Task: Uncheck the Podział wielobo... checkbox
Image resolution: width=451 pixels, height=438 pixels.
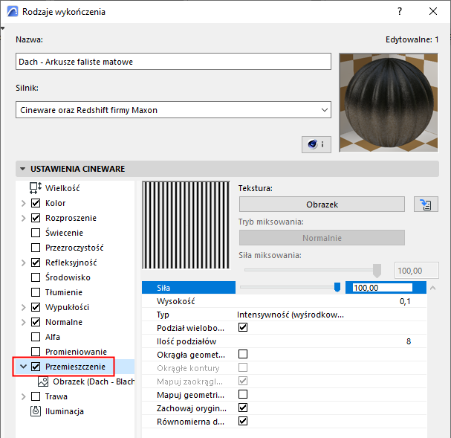Action: [243, 327]
